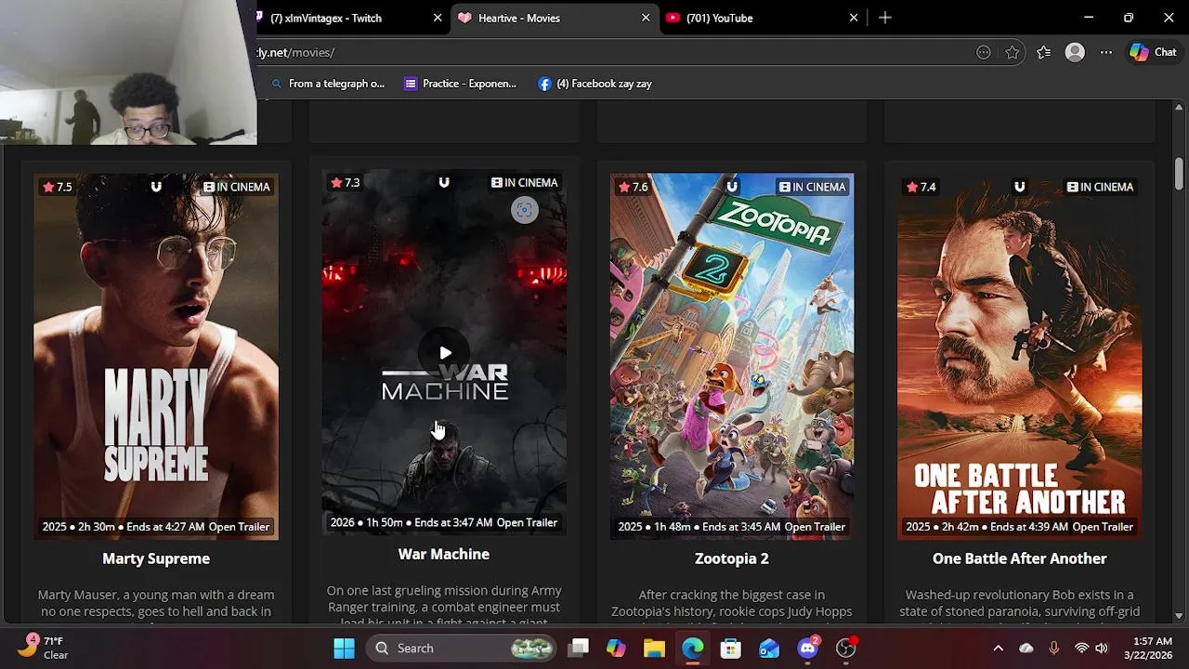This screenshot has width=1189, height=669.
Task: Click the address bar URL
Action: [x=295, y=53]
